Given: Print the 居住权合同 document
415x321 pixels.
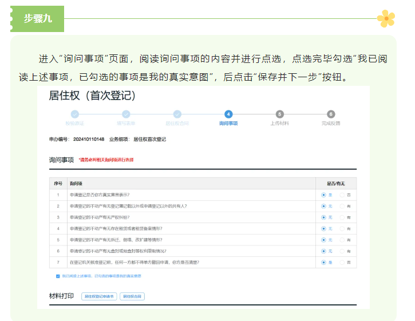Looking at the screenshot, I should [132, 296].
